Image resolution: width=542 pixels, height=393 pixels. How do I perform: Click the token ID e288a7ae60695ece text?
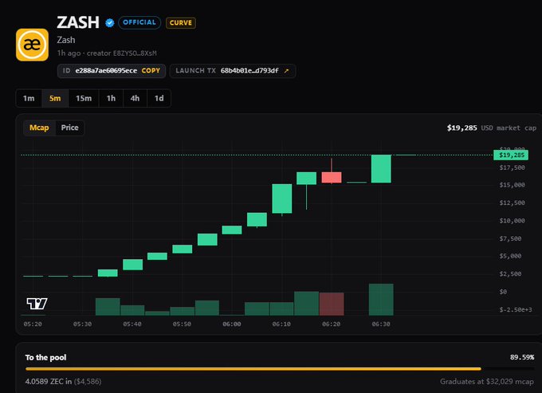[x=106, y=70]
